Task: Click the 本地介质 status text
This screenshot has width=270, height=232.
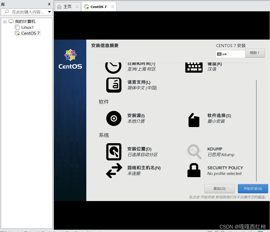Action: [136, 121]
